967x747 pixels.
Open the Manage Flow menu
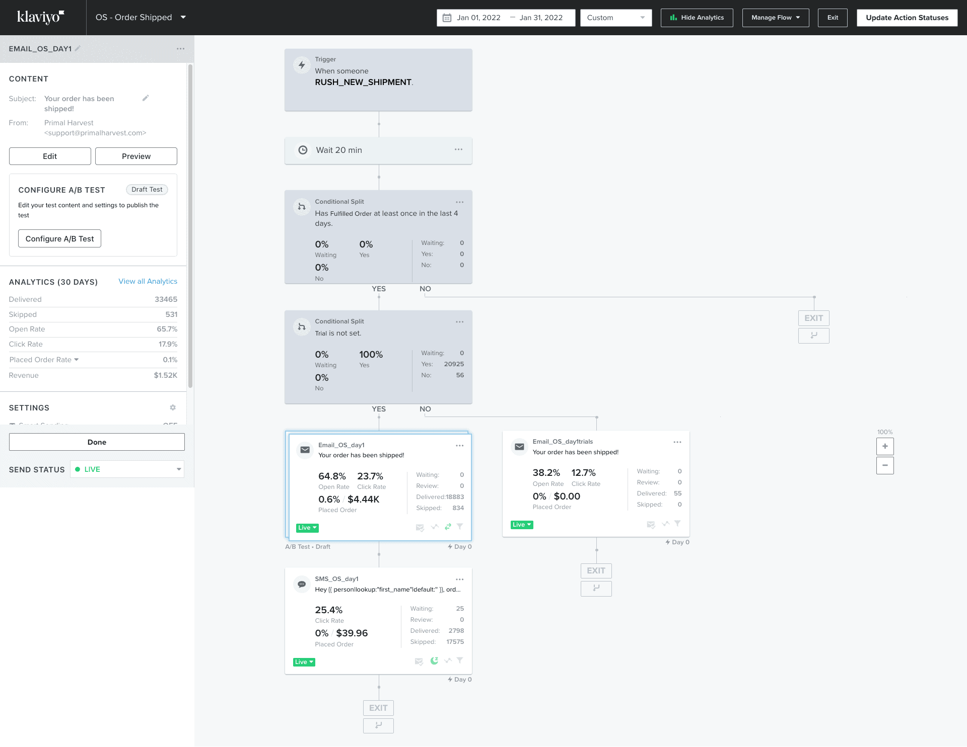click(x=775, y=18)
